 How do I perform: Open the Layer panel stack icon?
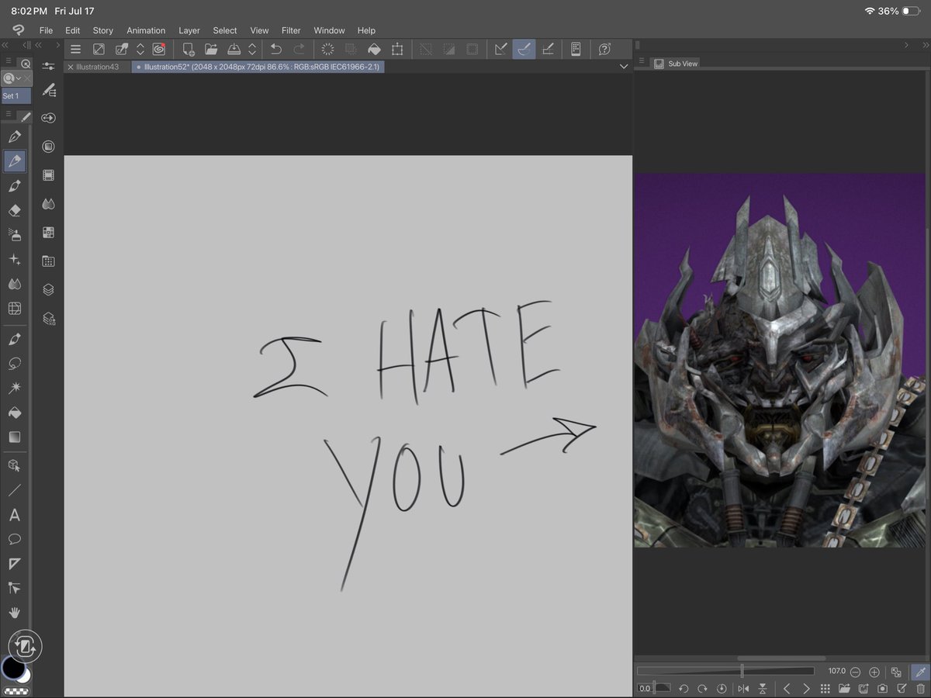pyautogui.click(x=49, y=289)
